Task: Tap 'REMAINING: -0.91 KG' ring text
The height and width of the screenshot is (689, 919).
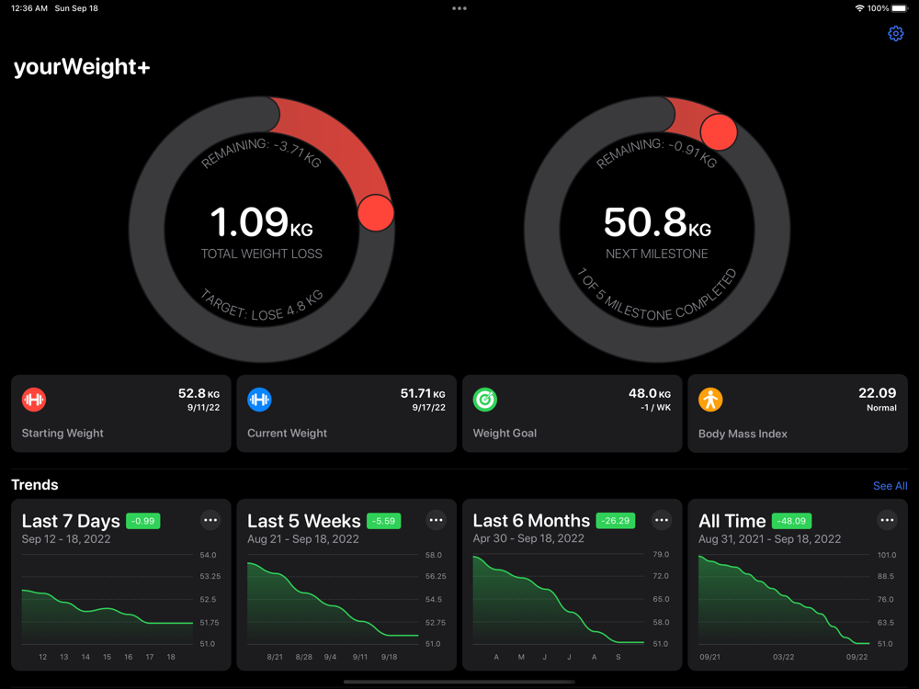Action: [656, 152]
